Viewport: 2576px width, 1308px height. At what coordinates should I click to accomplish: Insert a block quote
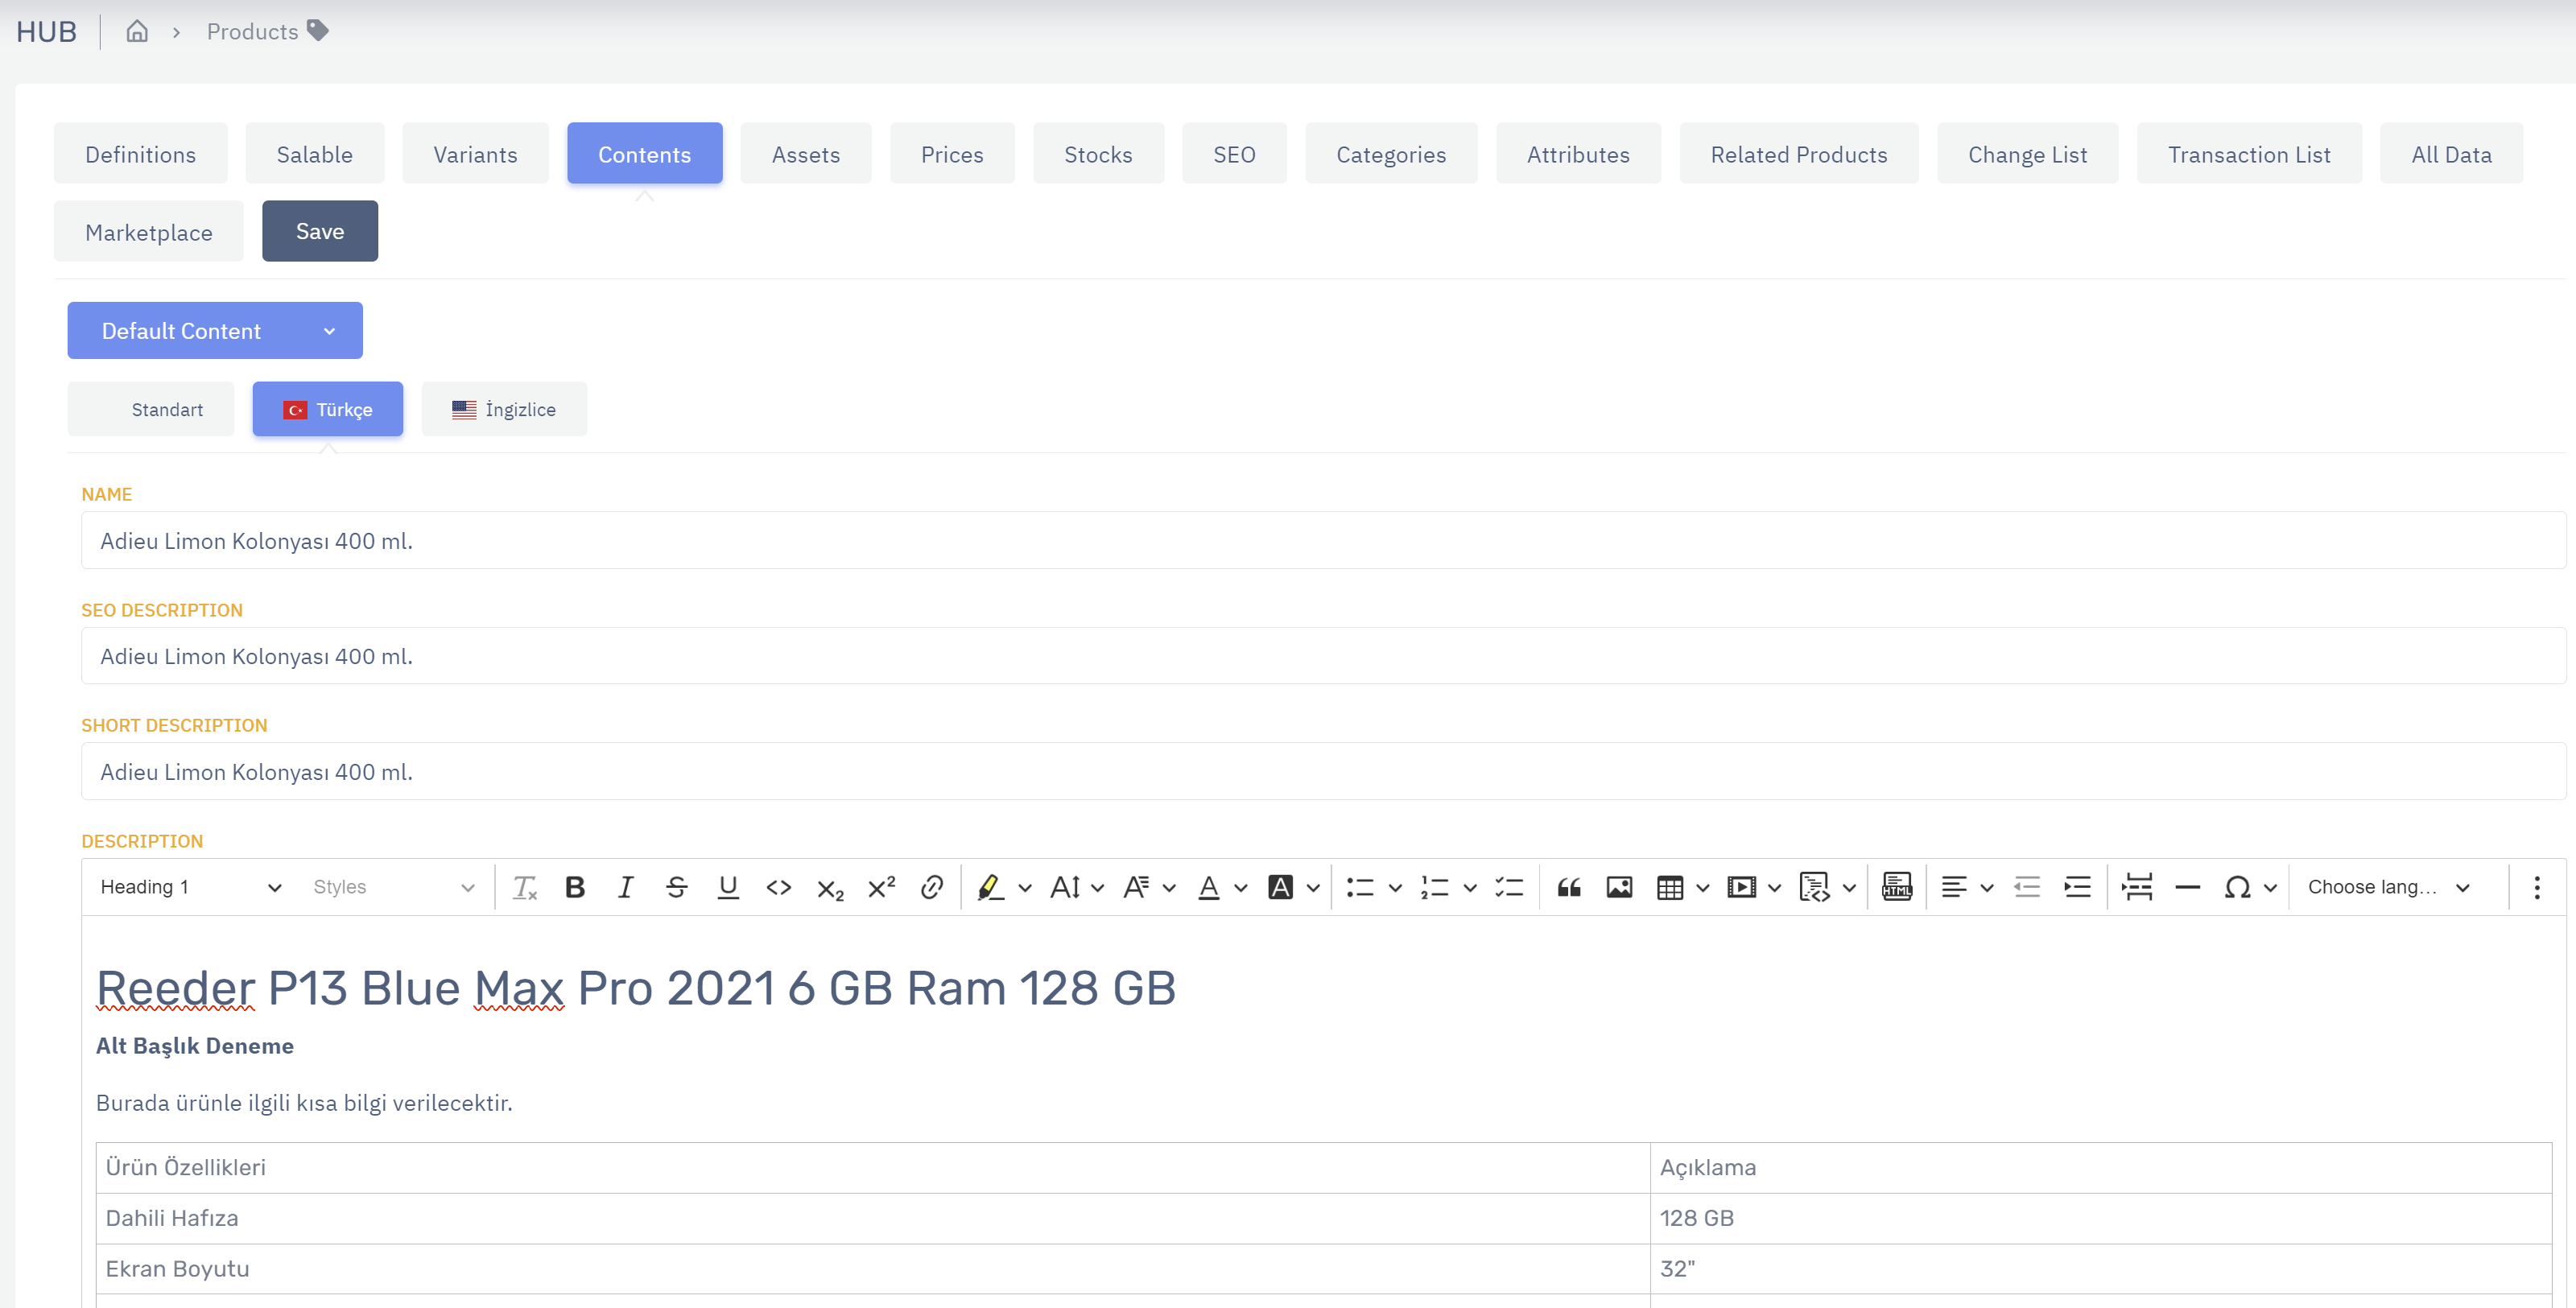tap(1569, 887)
